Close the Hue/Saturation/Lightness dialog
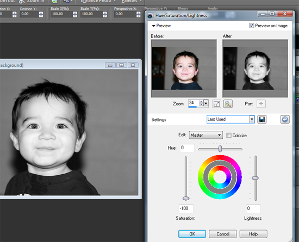The width and height of the screenshot is (299, 242). point(285,14)
